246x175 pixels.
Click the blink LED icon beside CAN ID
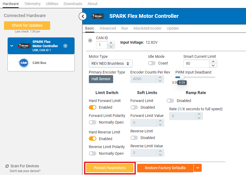[90, 40]
